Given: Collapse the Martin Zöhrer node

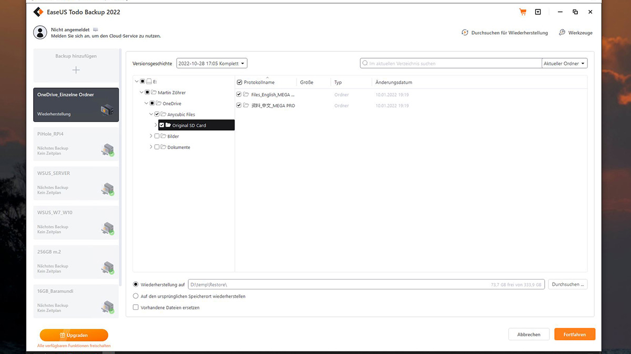Looking at the screenshot, I should tap(141, 93).
